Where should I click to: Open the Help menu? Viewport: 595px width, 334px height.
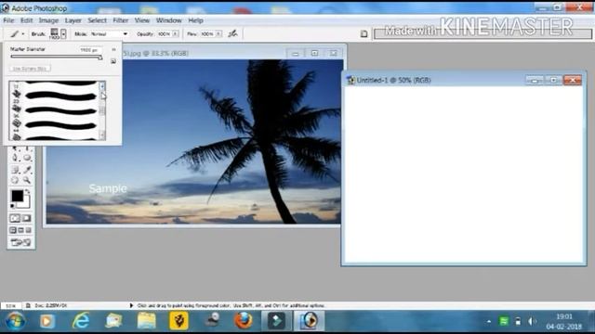coord(196,20)
